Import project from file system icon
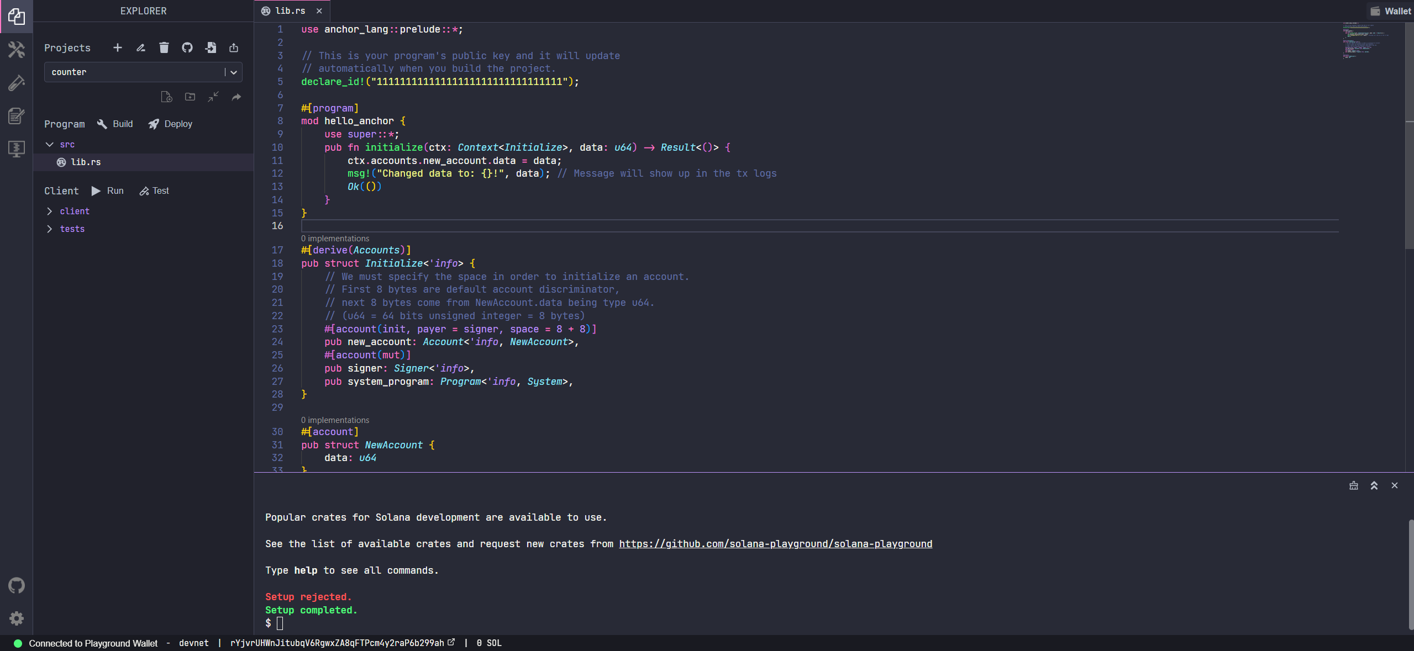This screenshot has height=651, width=1414. 211,47
